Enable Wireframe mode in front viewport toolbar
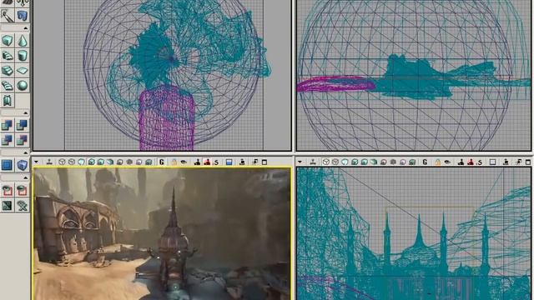This screenshot has width=534, height=300. (335, 162)
